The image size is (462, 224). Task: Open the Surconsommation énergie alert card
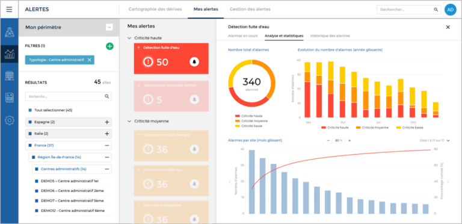click(171, 146)
